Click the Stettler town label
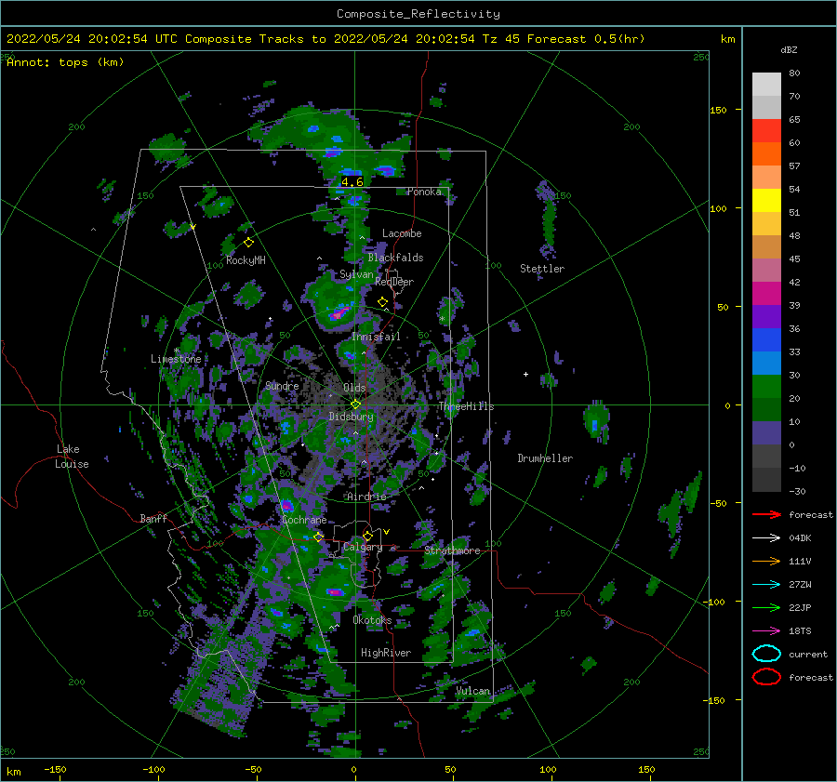 [x=542, y=269]
